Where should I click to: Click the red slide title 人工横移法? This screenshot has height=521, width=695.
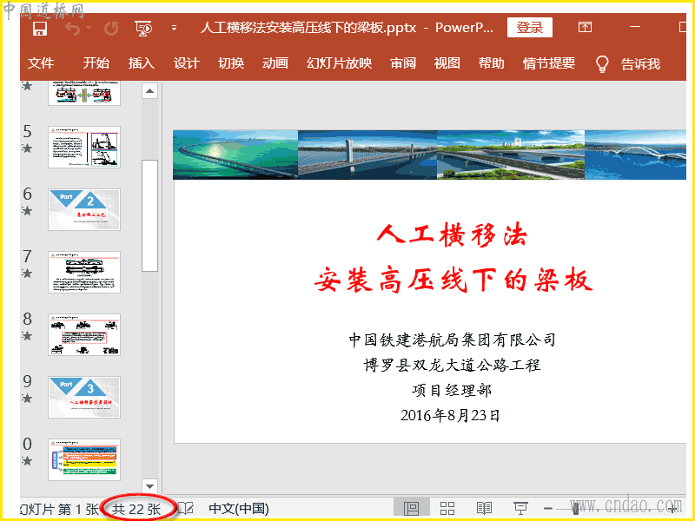(452, 234)
